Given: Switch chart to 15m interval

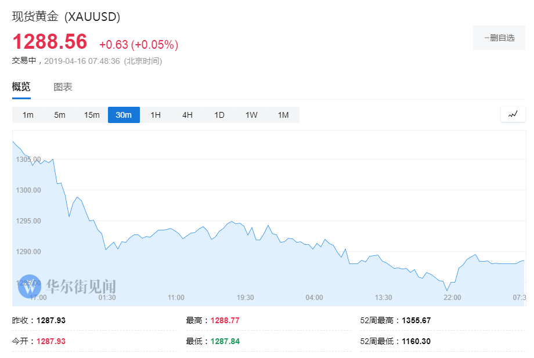Looking at the screenshot, I should pyautogui.click(x=91, y=115).
